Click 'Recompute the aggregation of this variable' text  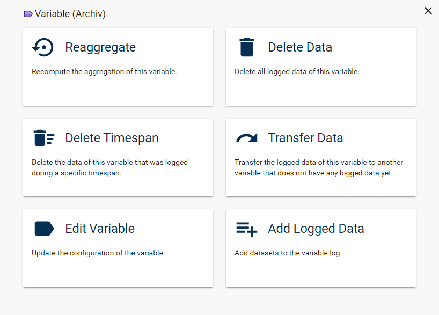pos(104,71)
